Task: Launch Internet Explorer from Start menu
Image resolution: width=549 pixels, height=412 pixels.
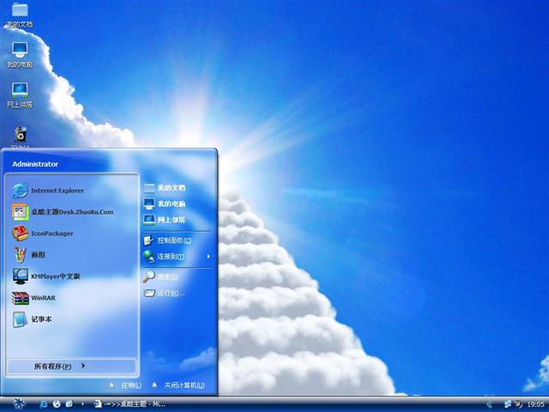Action: [x=48, y=191]
